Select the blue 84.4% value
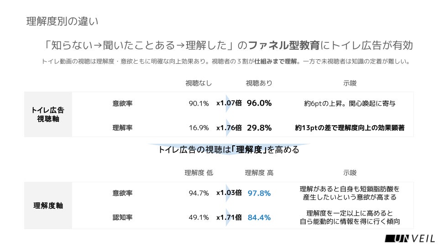This screenshot has width=438, height=246. pos(259,217)
